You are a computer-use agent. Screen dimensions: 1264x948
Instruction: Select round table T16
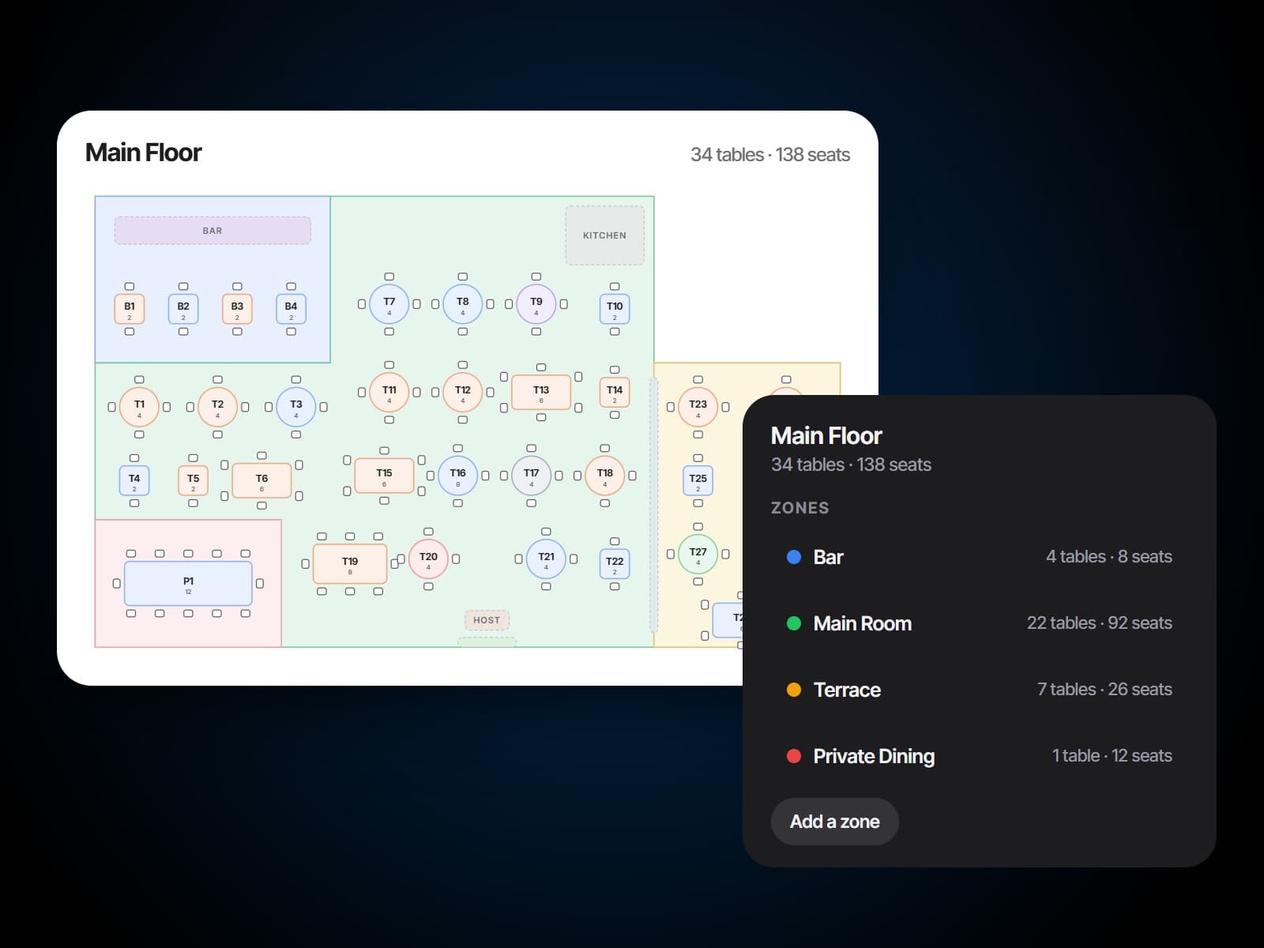[x=458, y=476]
